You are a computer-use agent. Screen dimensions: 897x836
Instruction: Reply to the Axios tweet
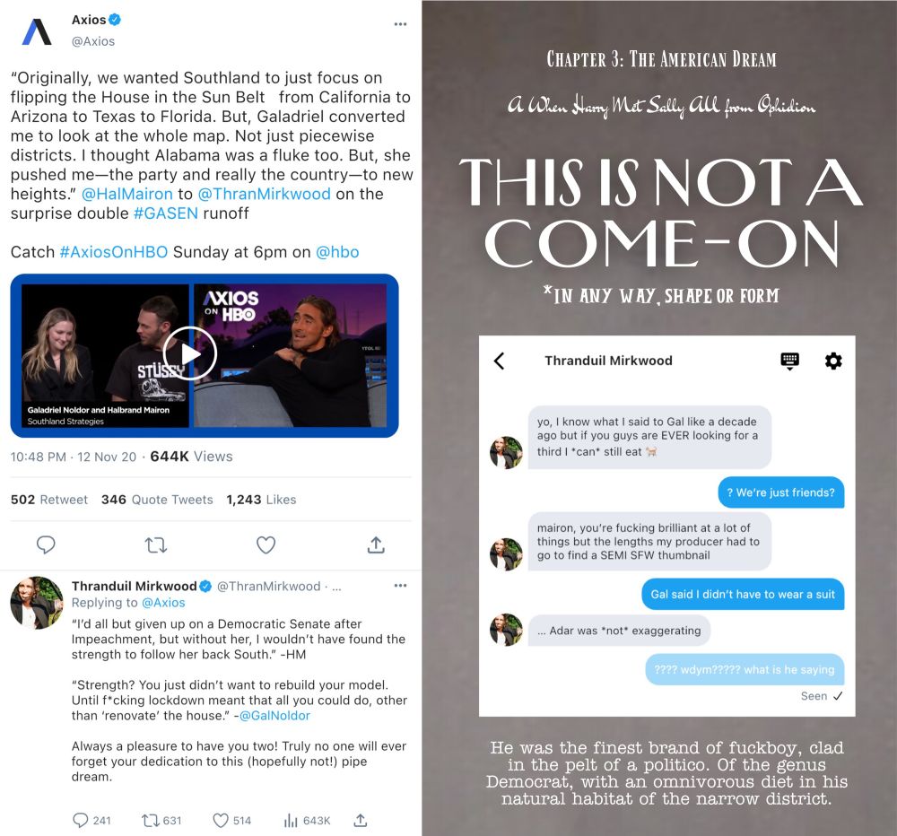[x=46, y=544]
